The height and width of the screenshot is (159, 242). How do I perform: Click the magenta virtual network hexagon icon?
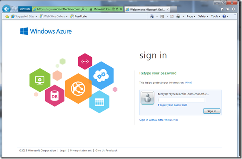(x=85, y=62)
